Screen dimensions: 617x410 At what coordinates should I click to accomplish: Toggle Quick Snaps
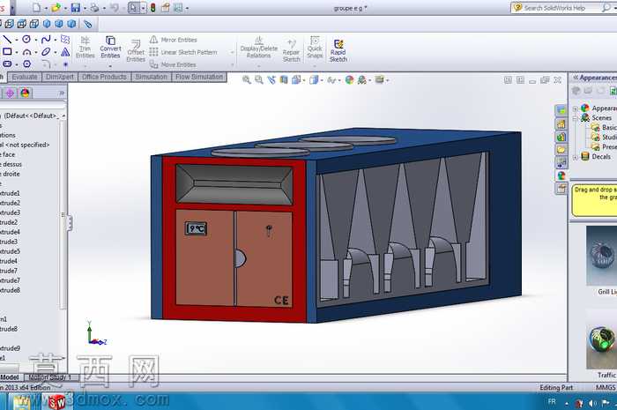pos(315,48)
